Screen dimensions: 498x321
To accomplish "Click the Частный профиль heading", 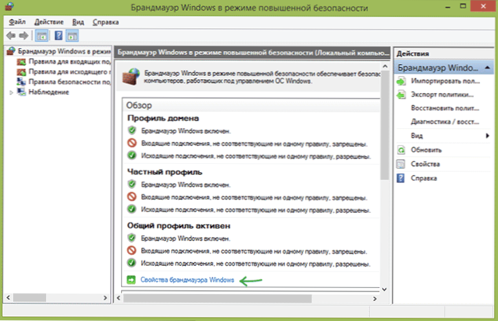I will [x=164, y=172].
